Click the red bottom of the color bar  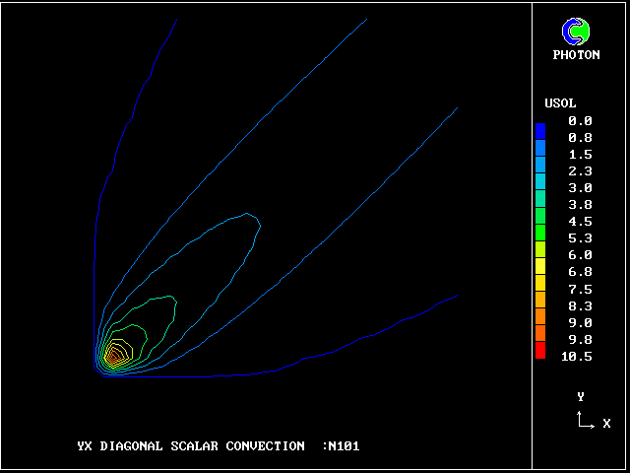coord(539,353)
